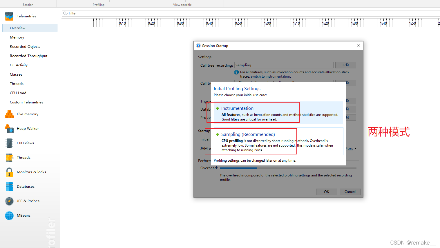Click the JEE & Probes gauge icon

pos(9,201)
